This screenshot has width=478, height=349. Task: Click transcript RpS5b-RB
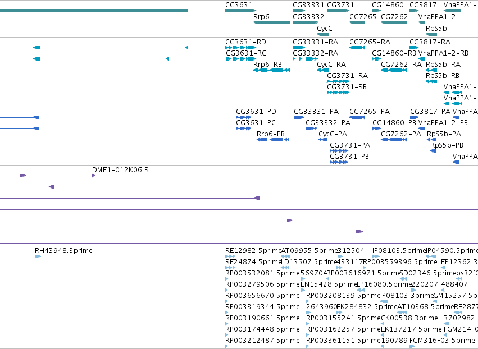[x=443, y=76]
